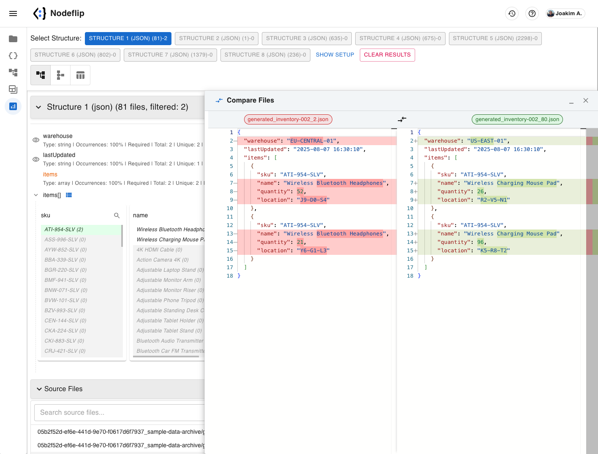
Task: Toggle the list view icon next to items[]
Action: coord(68,195)
